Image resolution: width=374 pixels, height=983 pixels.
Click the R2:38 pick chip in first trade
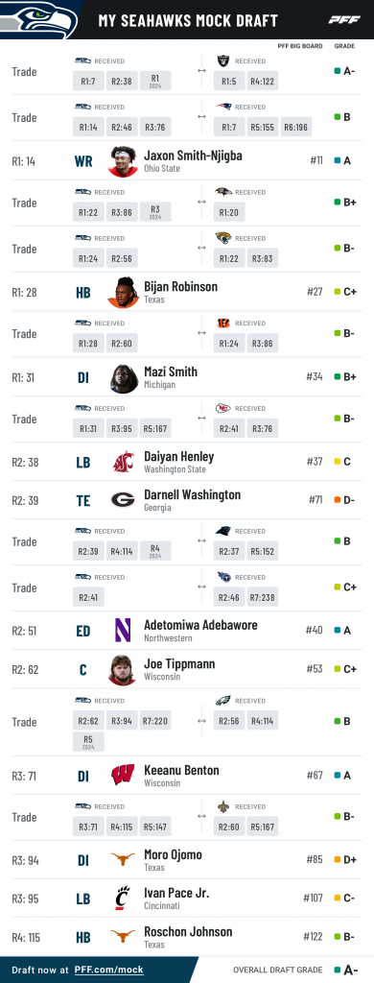coord(122,81)
